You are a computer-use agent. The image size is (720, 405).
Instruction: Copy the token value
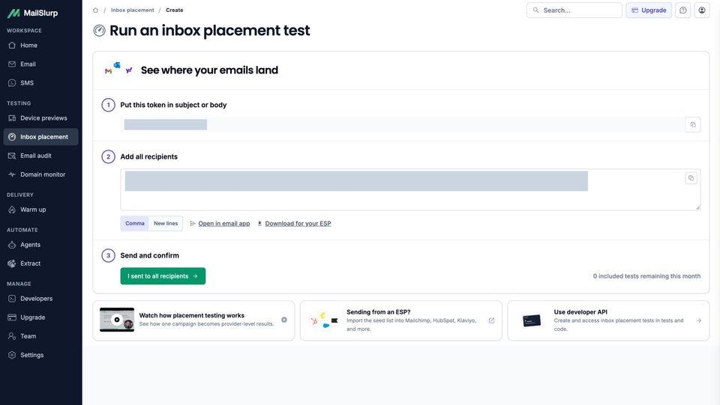tap(693, 124)
